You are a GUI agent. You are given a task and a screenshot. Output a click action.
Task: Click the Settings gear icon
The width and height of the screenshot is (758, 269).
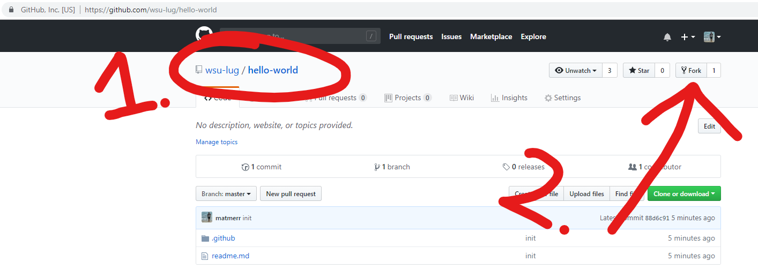(548, 98)
